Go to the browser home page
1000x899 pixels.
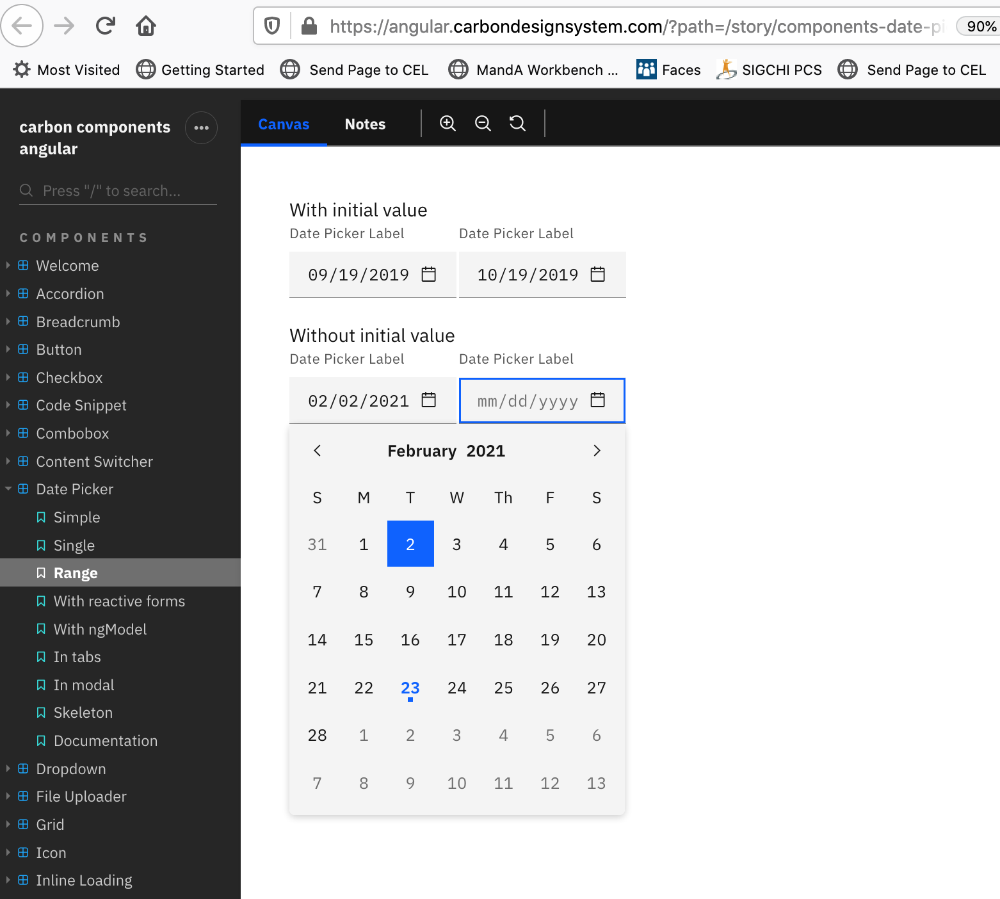(145, 26)
